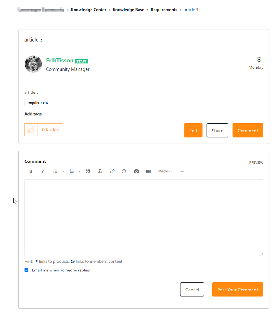Viewport: 275px width, 312px height.
Task: Apply bold formatting in comment editor
Action: [31, 171]
